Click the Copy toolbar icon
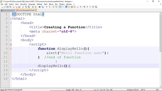 pos(26,7)
